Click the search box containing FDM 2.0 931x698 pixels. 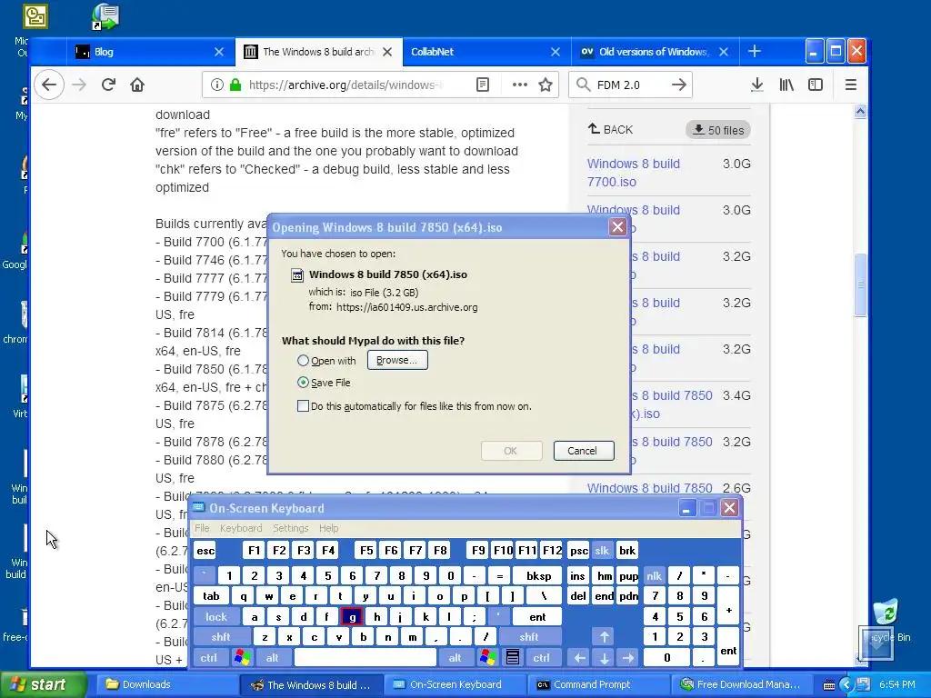[x=629, y=85]
